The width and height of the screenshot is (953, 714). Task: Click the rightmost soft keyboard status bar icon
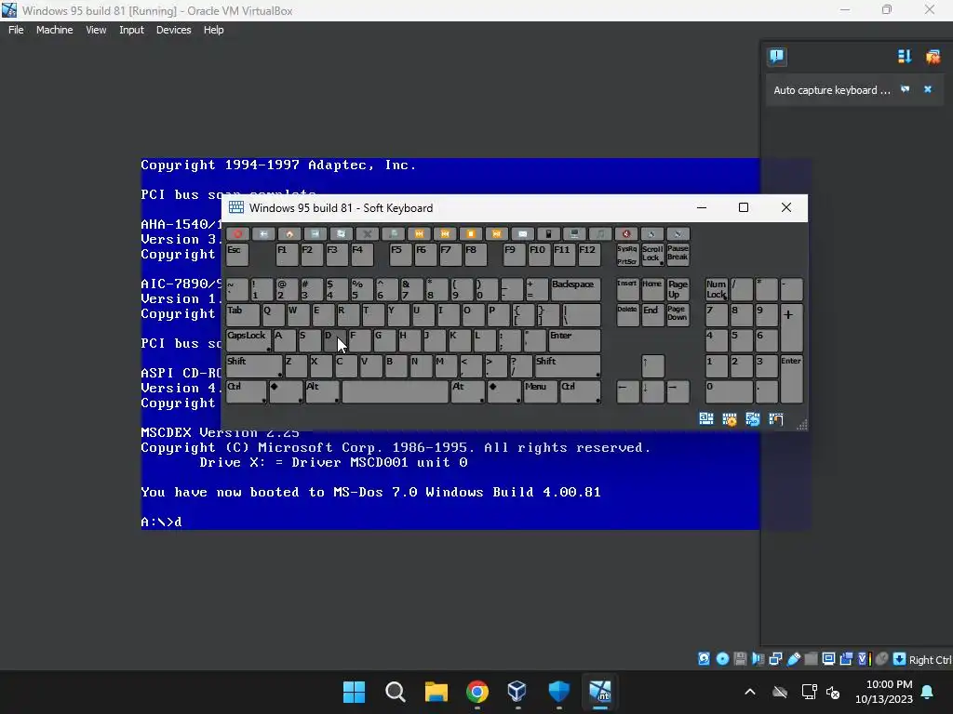pyautogui.click(x=775, y=419)
